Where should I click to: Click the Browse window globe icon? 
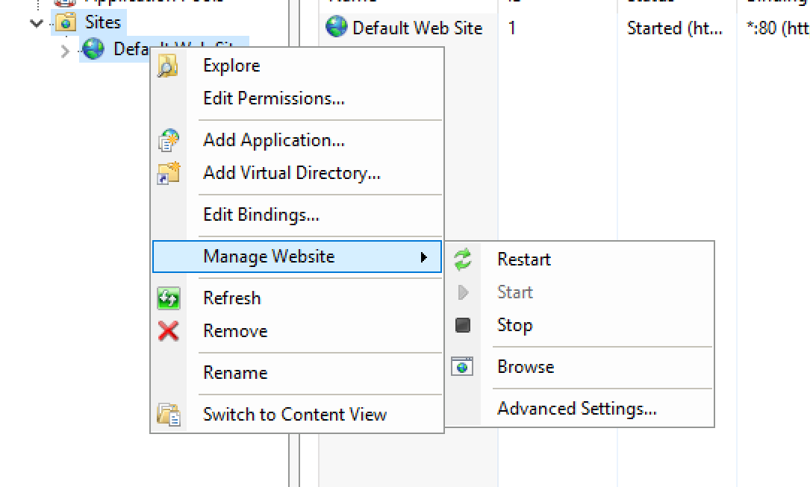pos(462,366)
